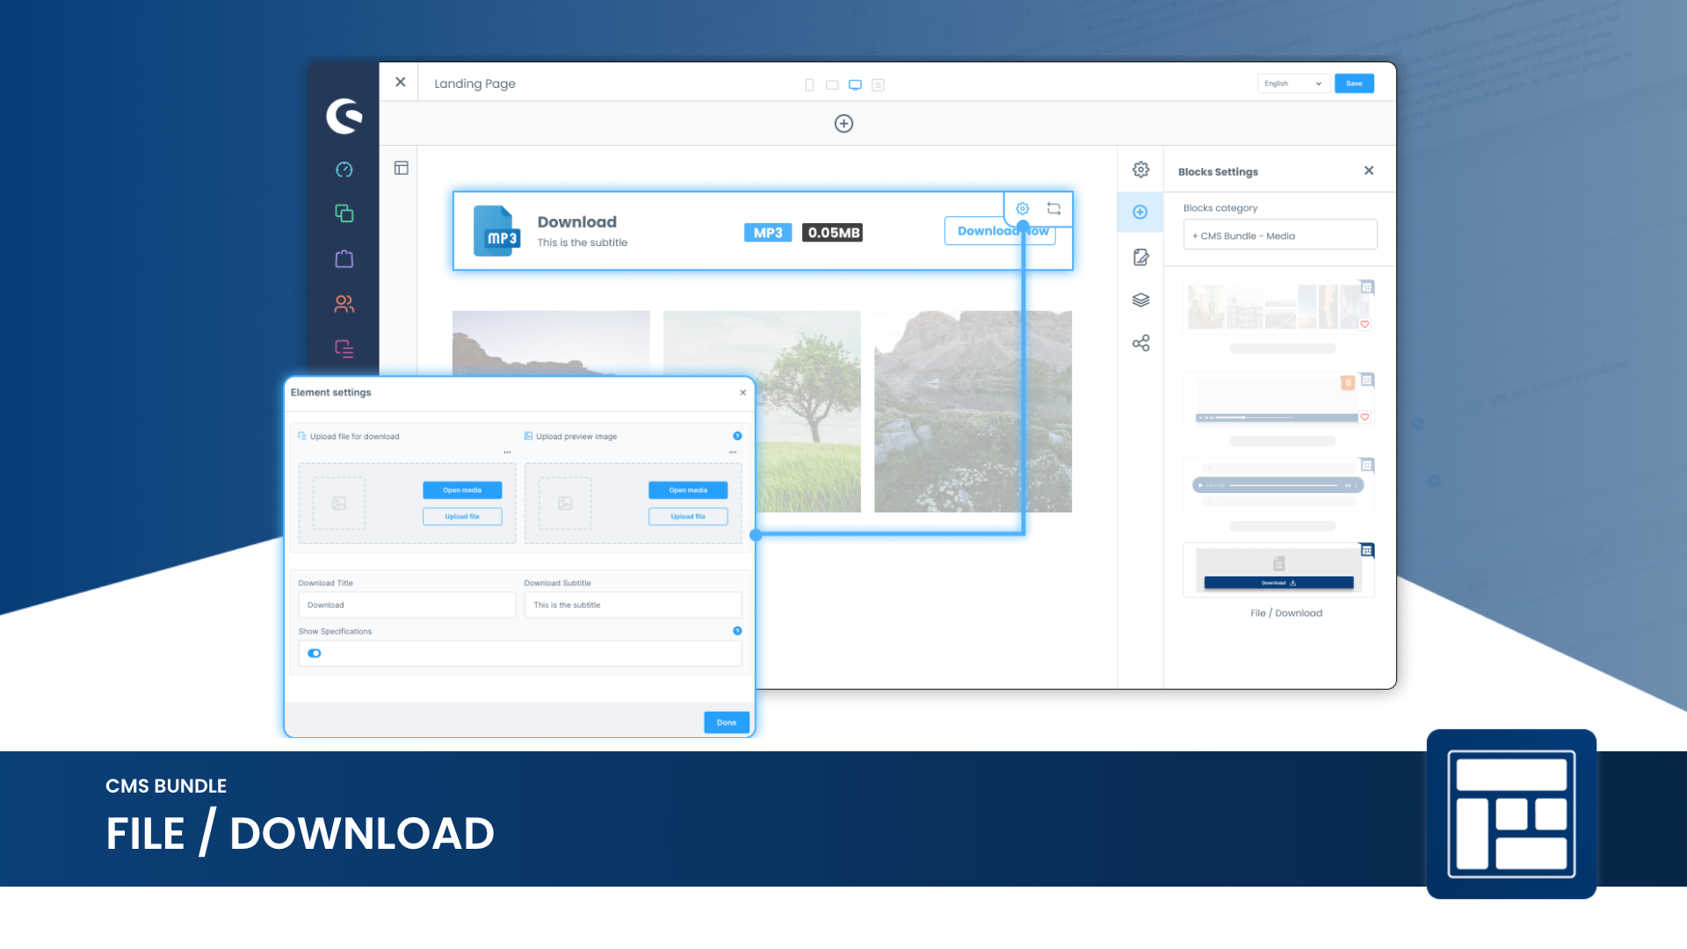Click the Download Subtitle input field
1687x949 pixels.
point(633,605)
